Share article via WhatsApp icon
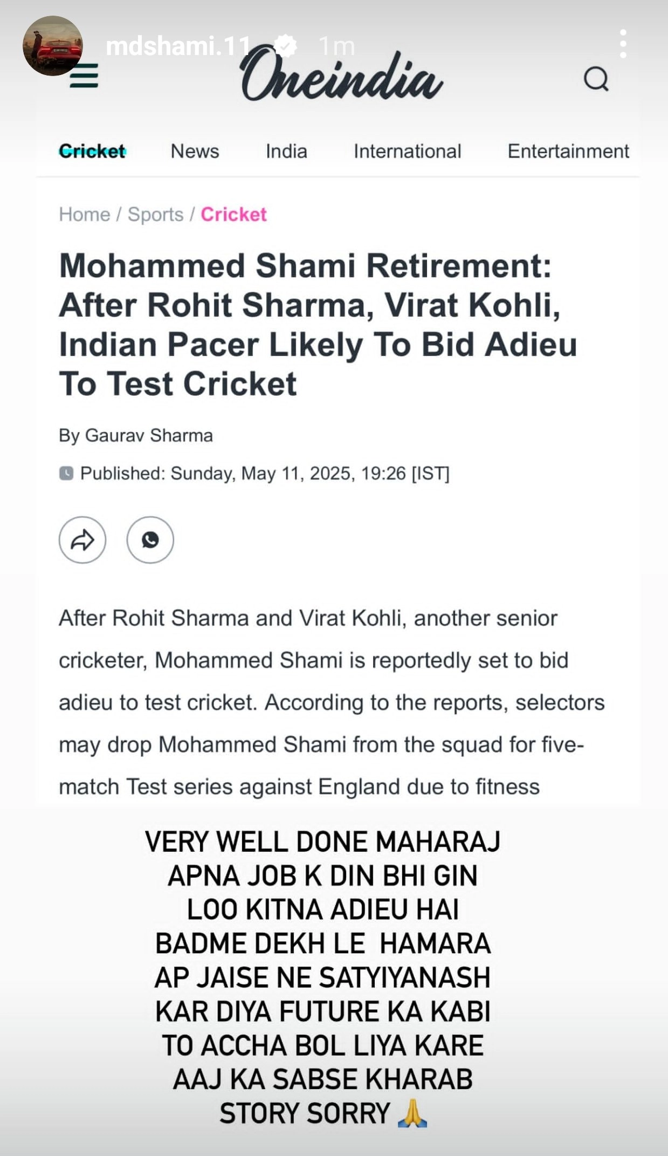 (150, 540)
